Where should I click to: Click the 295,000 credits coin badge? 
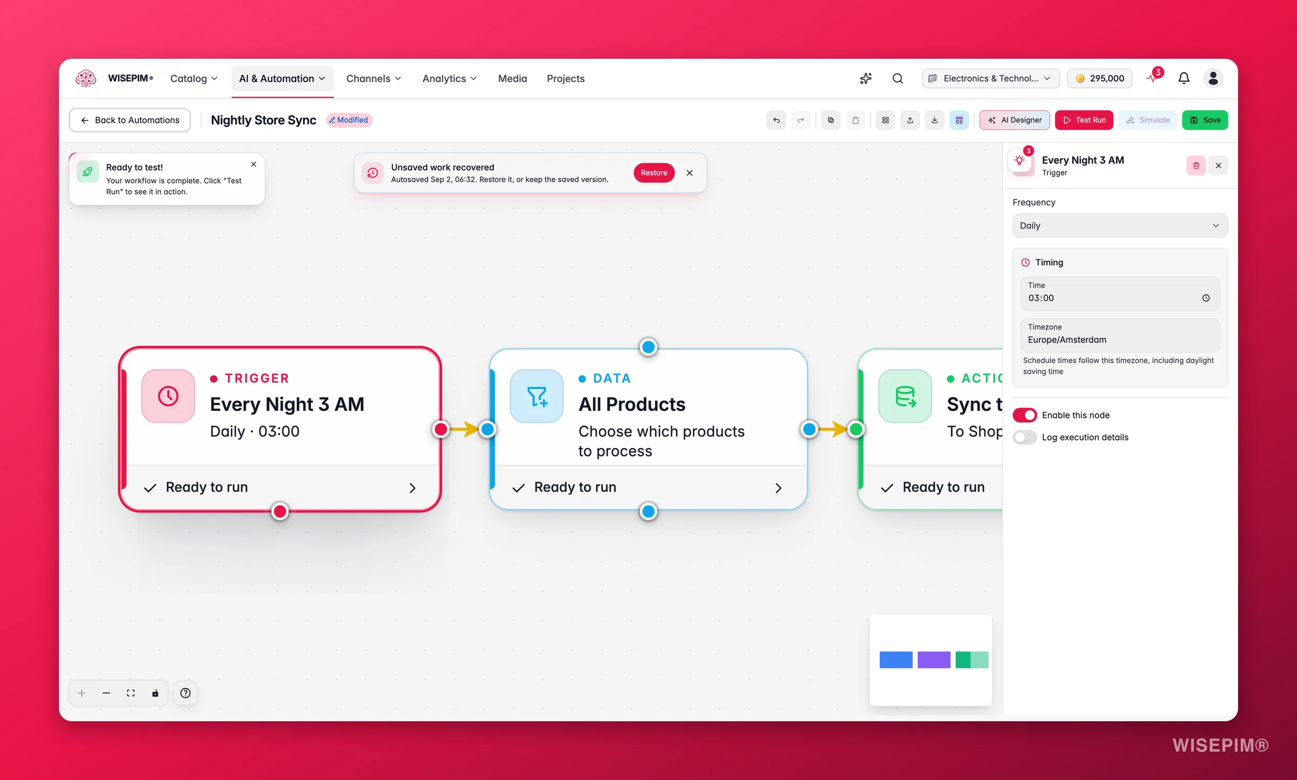tap(1099, 78)
